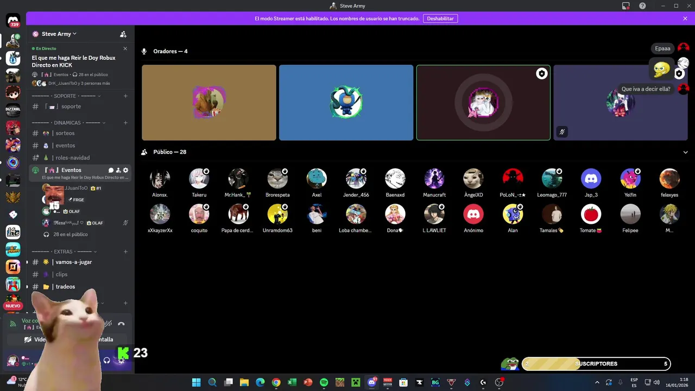Screen dimensions: 695x391
Task: Invite members to Eventos stage channel
Action: [118, 171]
